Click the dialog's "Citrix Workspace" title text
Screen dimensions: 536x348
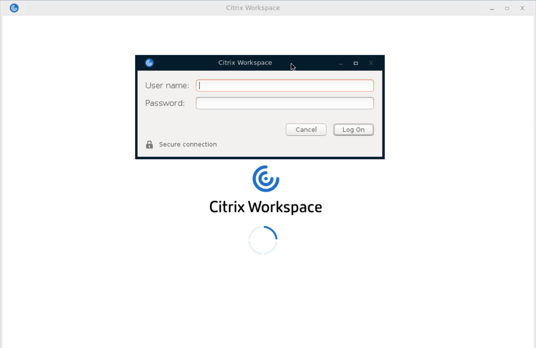(x=245, y=63)
